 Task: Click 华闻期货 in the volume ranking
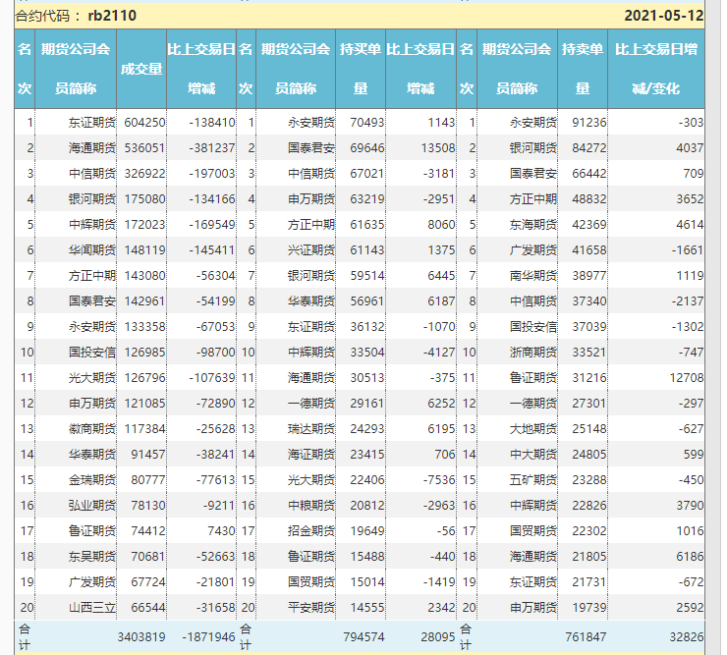(91, 249)
